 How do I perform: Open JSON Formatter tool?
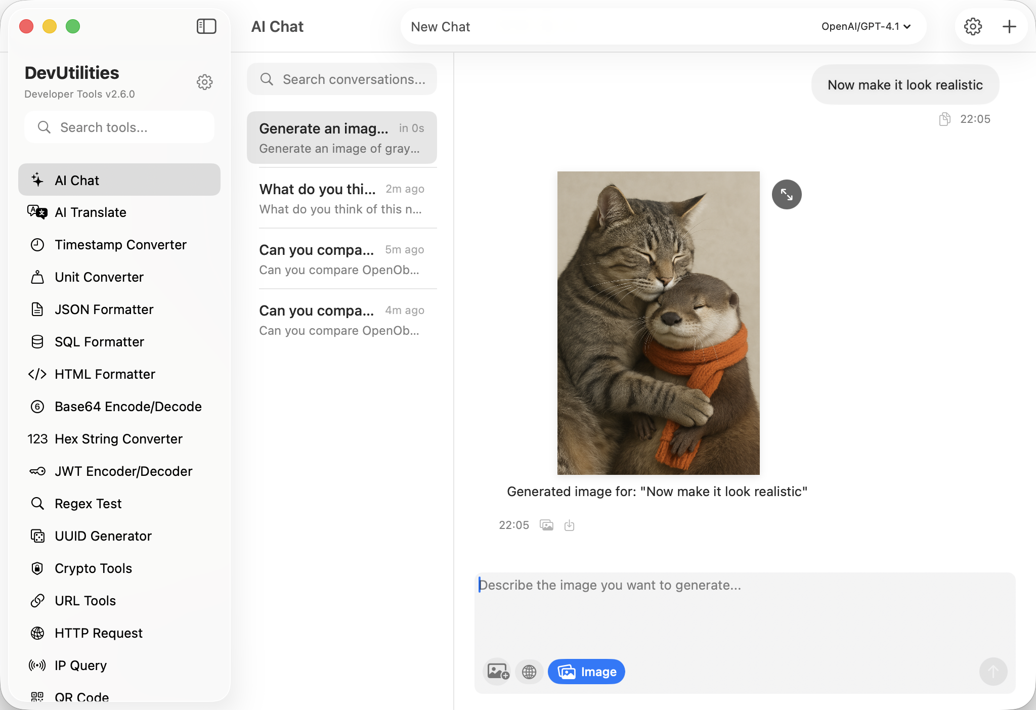tap(104, 309)
